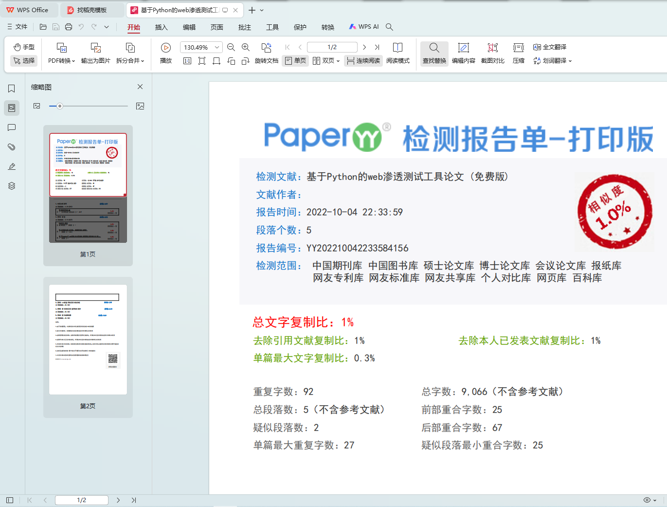This screenshot has width=667, height=507.
Task: Go to next page in status bar
Action: 118,500
